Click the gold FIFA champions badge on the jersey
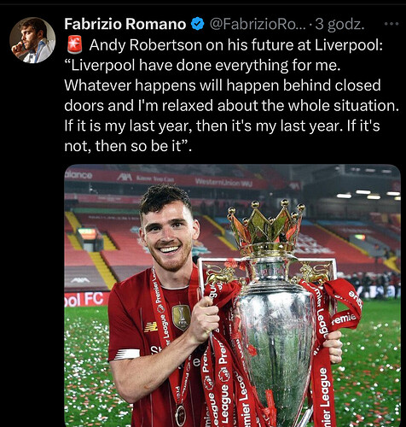Screen dimensions: 406x427 click(181, 317)
